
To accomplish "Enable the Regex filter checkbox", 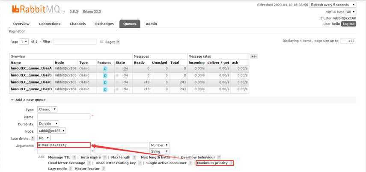I will click(101, 42).
